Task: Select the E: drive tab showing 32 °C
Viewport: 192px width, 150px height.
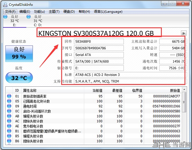Action: pyautogui.click(x=15, y=21)
